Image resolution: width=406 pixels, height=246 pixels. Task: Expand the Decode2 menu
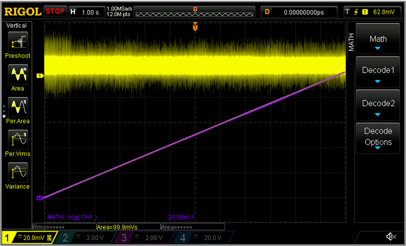[378, 106]
